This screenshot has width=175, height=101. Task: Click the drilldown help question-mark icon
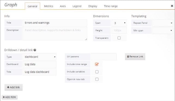coord(35,50)
